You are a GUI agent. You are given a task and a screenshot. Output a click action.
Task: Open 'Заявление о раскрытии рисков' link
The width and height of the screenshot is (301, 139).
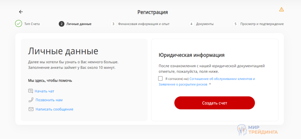[183, 84]
